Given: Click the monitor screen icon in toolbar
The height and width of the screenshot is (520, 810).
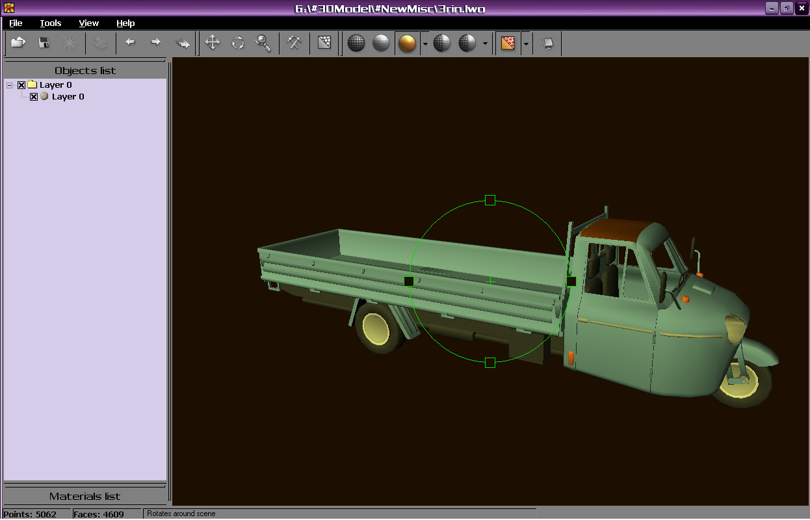Looking at the screenshot, I should pos(548,44).
